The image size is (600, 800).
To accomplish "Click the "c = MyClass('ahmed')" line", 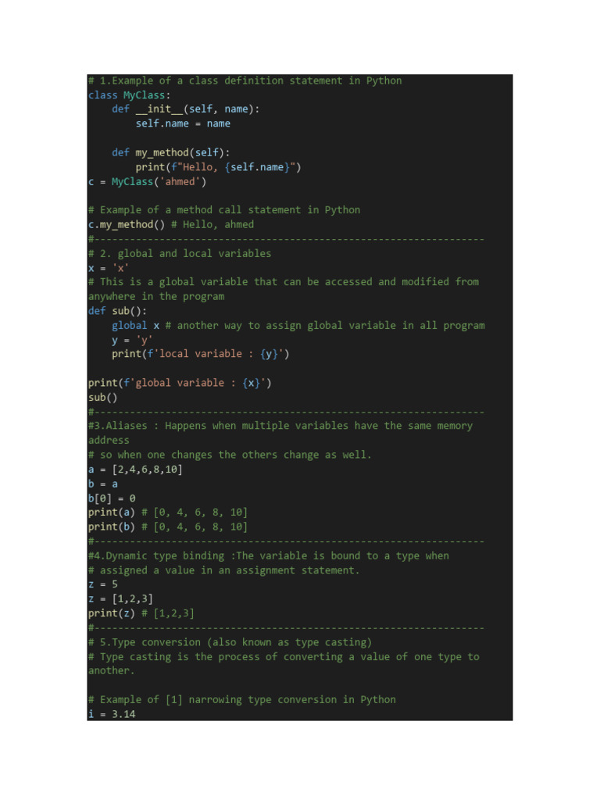I will click(x=147, y=182).
